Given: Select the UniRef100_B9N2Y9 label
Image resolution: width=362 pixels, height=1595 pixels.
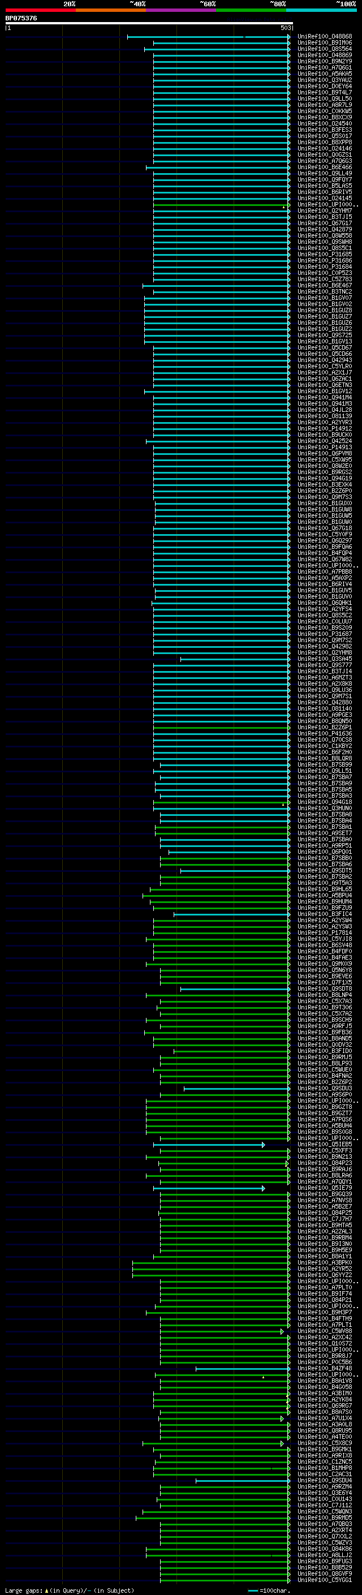Looking at the screenshot, I should coord(324,61).
